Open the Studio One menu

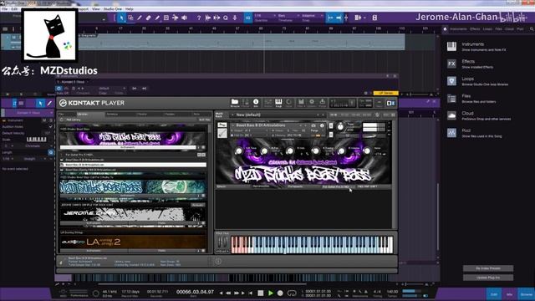(113, 9)
